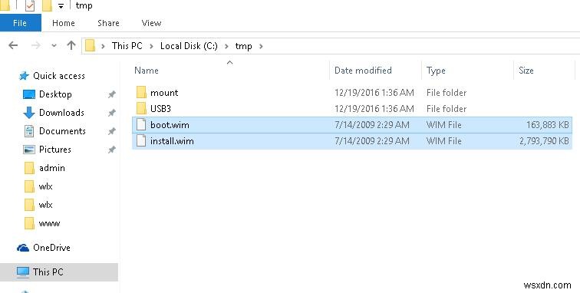This screenshot has height=293, width=580.
Task: Open Pictures in the navigation pane
Action: pyautogui.click(x=54, y=150)
